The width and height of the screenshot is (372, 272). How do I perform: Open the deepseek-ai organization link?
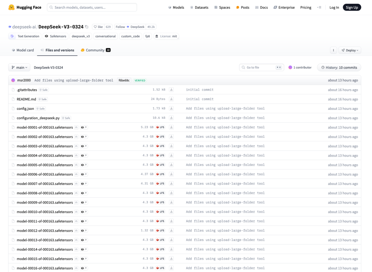(x=24, y=27)
